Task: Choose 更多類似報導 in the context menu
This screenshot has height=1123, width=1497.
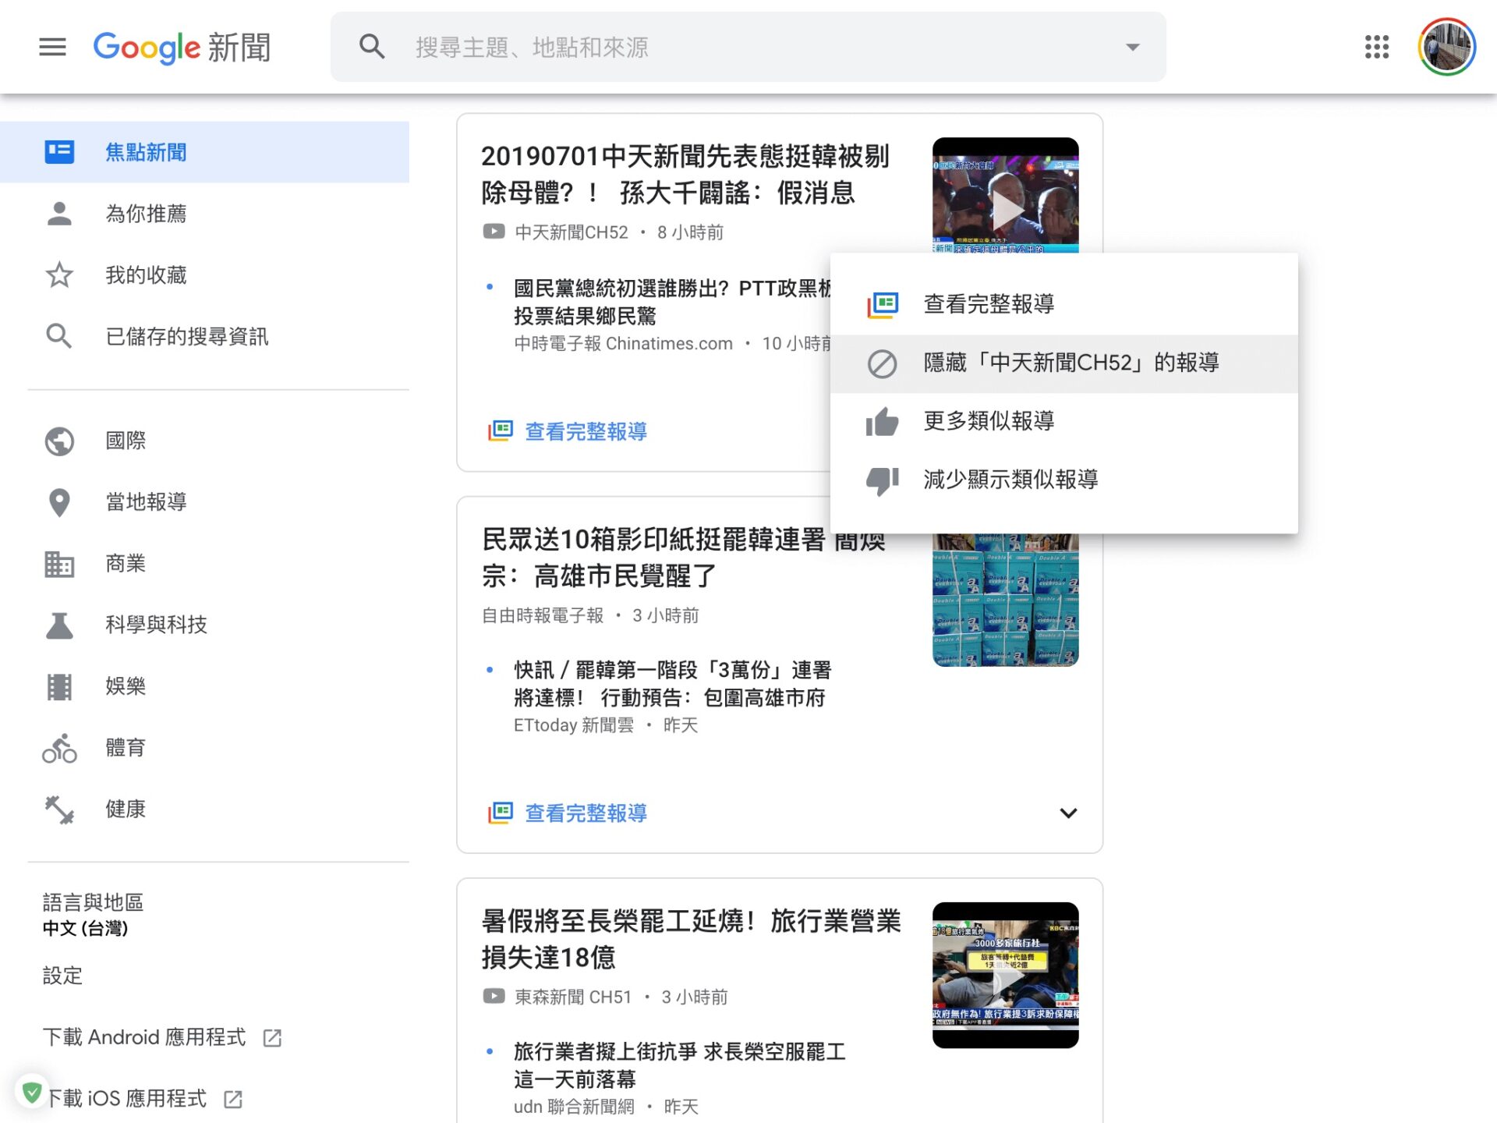Action: coord(1064,421)
